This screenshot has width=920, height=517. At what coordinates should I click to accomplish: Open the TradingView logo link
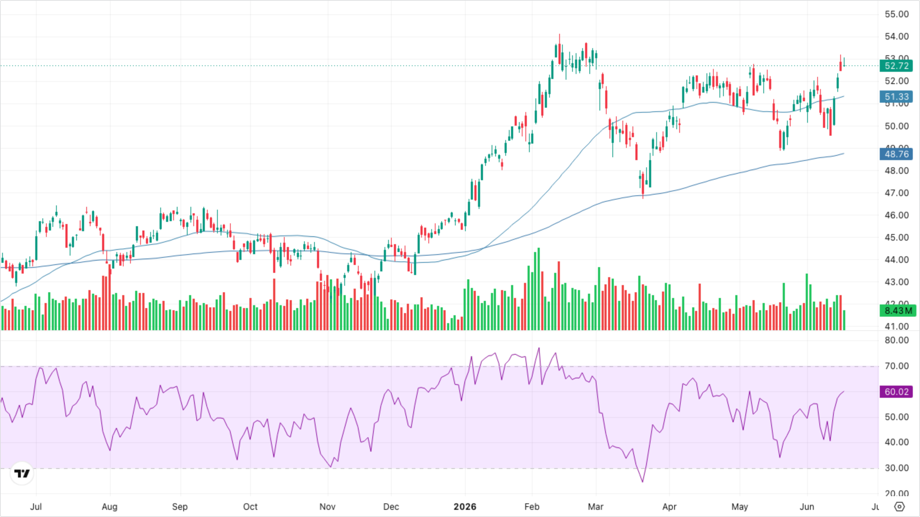[x=22, y=473]
